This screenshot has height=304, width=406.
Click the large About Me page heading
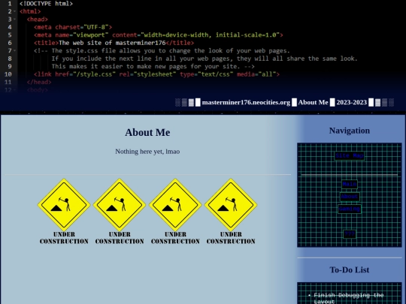click(147, 132)
